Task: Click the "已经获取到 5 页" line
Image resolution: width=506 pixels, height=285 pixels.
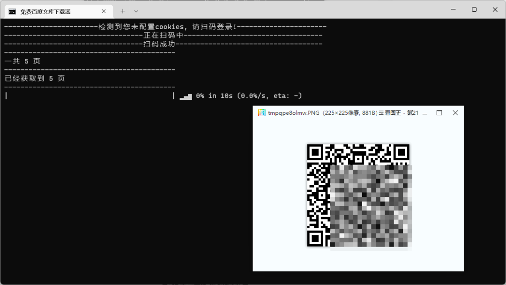Action: pyautogui.click(x=35, y=78)
